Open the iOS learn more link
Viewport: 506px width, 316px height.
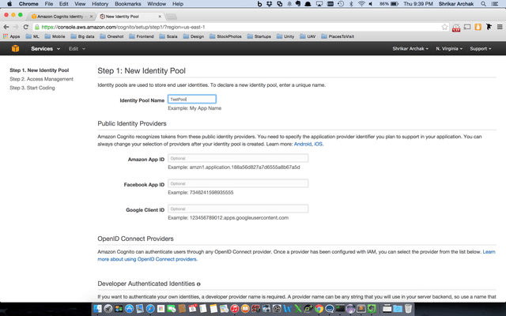318,144
